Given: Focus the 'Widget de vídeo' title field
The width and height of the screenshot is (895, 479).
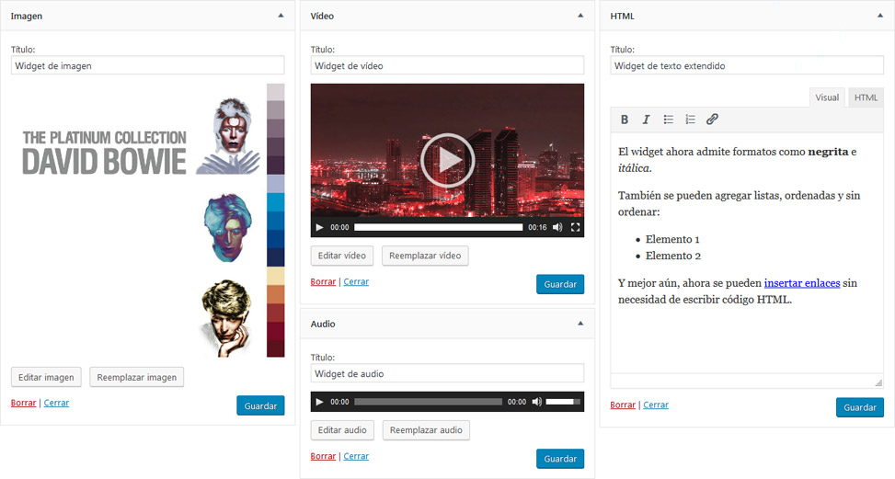Looking at the screenshot, I should coord(447,65).
